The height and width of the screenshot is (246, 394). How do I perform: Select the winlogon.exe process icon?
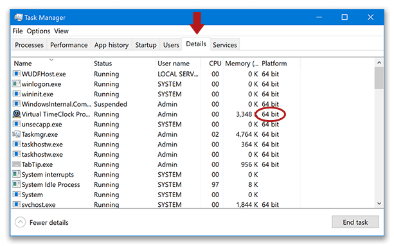pyautogui.click(x=16, y=84)
